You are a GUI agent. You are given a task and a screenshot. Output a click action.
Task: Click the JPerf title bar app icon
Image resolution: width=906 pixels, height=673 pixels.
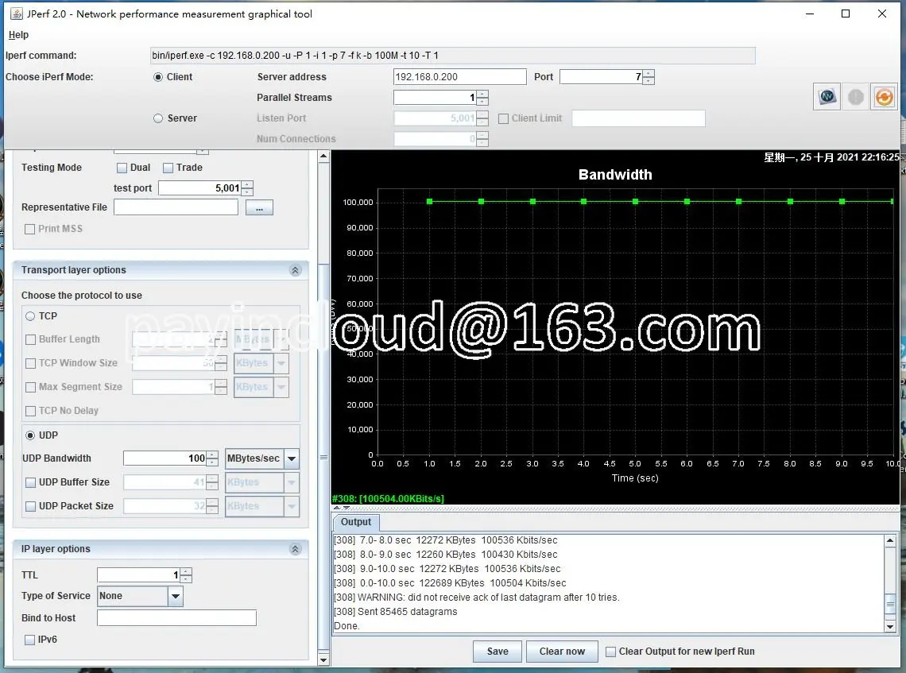(x=16, y=14)
